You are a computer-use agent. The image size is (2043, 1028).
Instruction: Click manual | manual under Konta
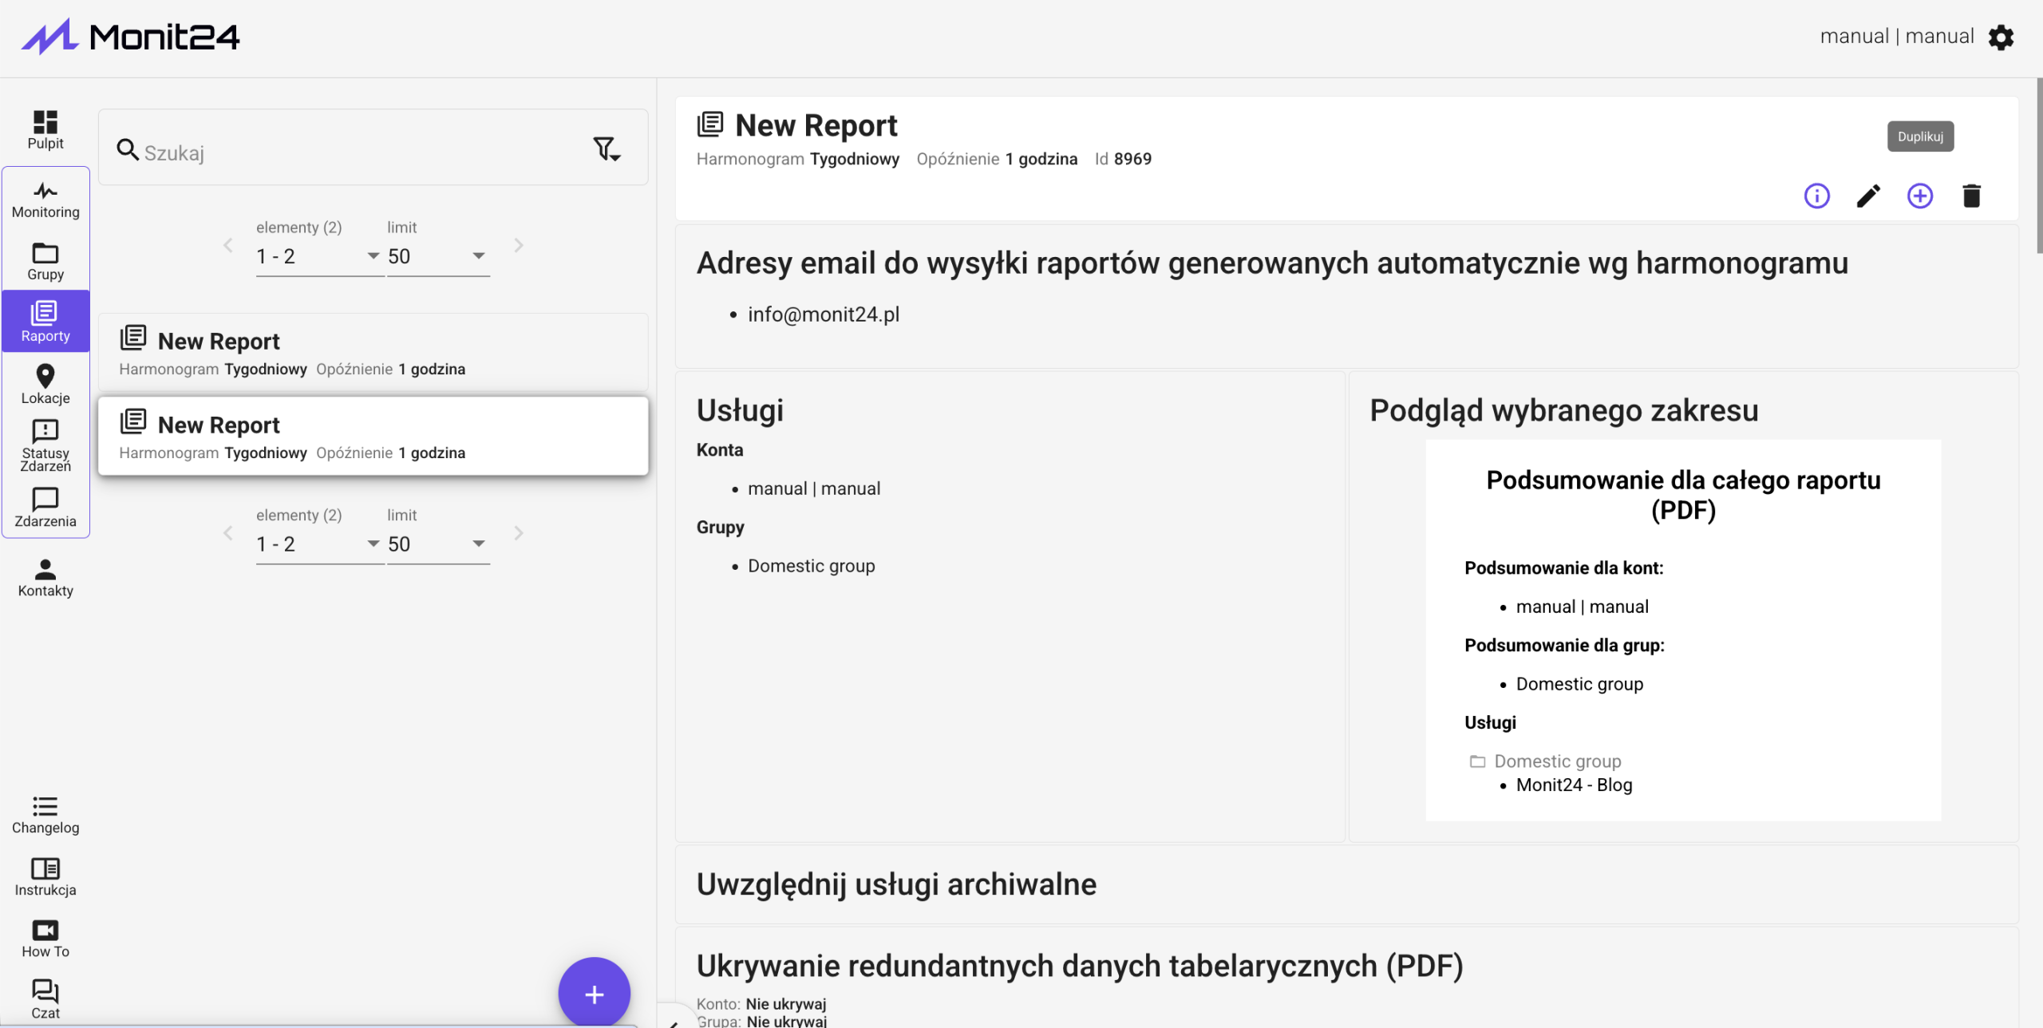pos(814,488)
